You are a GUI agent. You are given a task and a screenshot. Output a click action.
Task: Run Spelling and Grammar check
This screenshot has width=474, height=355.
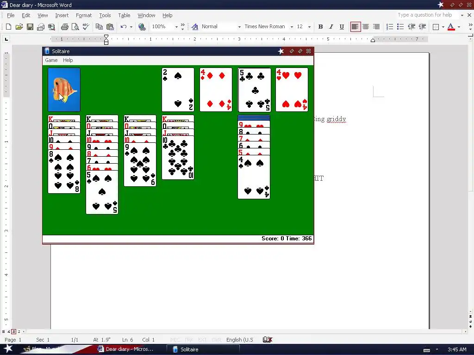point(86,26)
